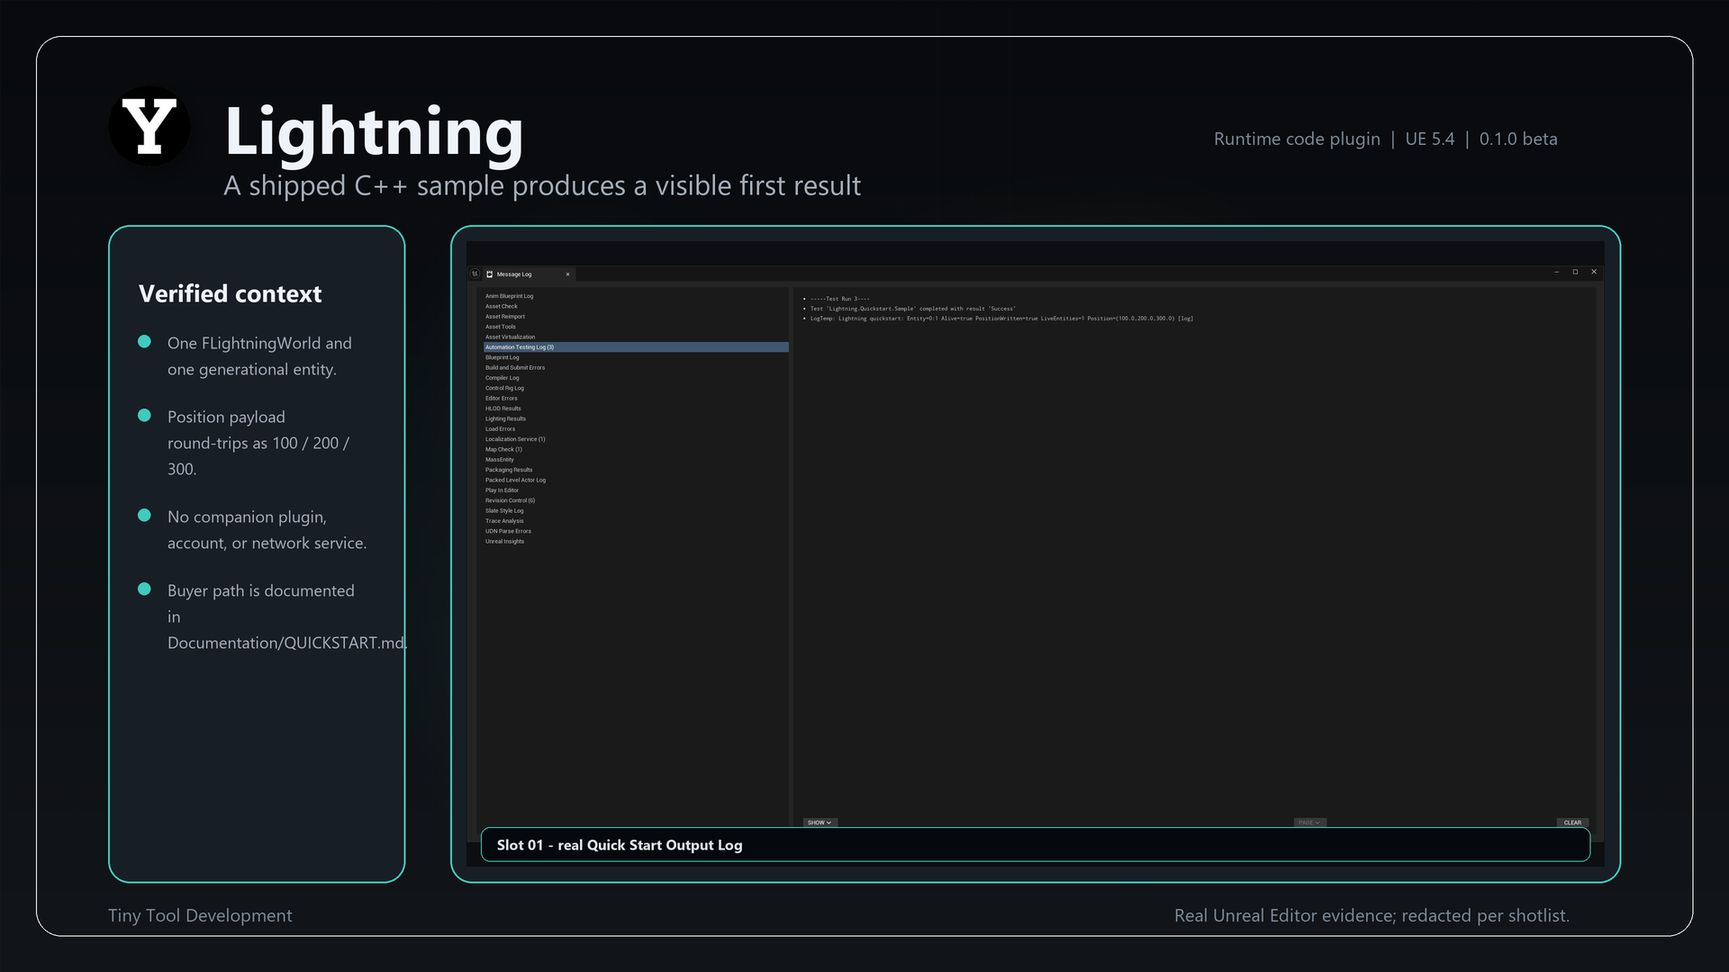Viewport: 1729px width, 972px height.
Task: Select Packaging Results category
Action: pyautogui.click(x=636, y=470)
